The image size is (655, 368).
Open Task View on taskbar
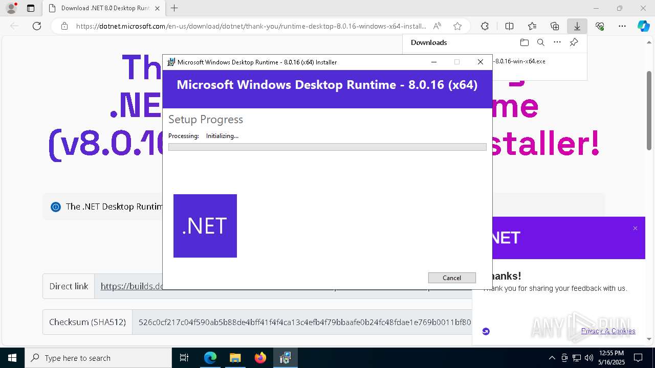[184, 358]
